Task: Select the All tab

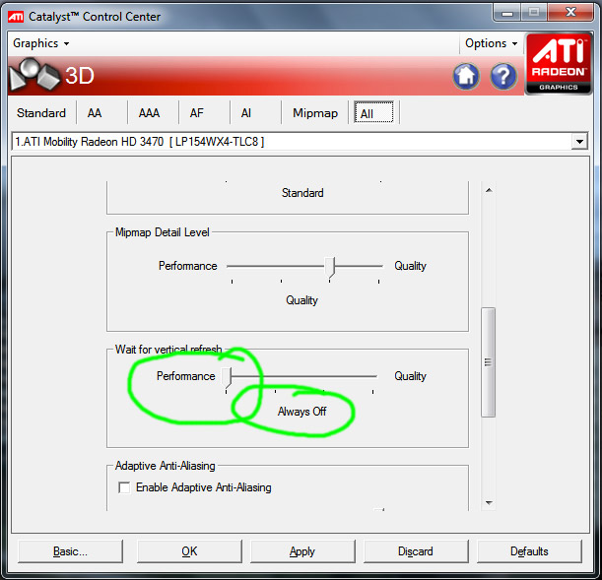Action: [373, 112]
